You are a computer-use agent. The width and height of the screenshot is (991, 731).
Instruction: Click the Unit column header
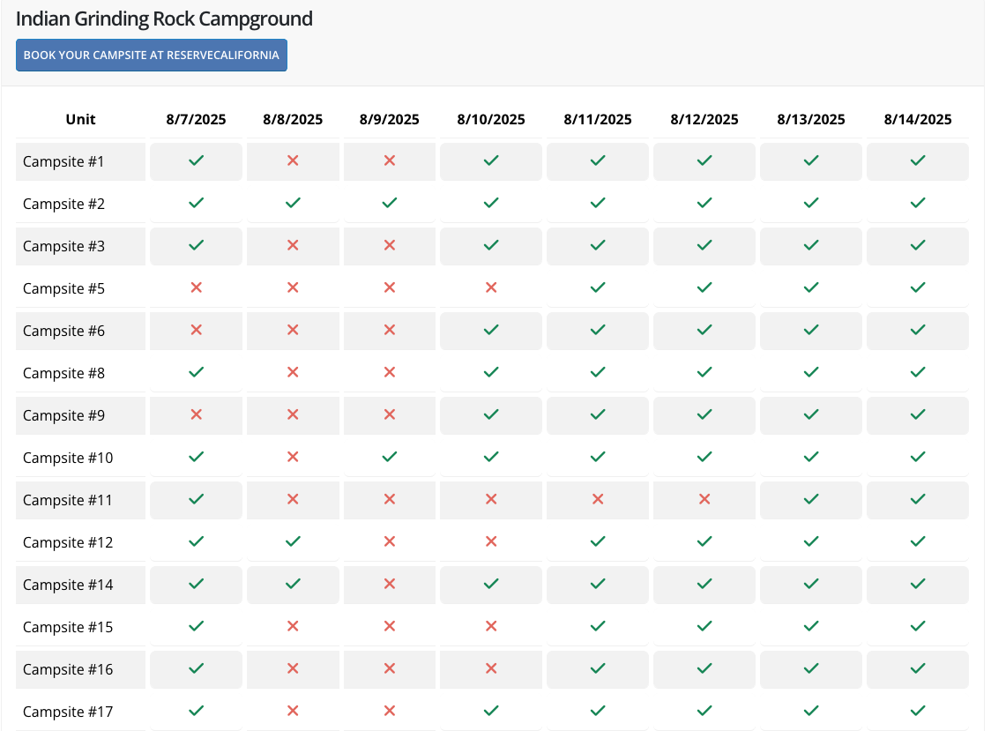point(81,120)
